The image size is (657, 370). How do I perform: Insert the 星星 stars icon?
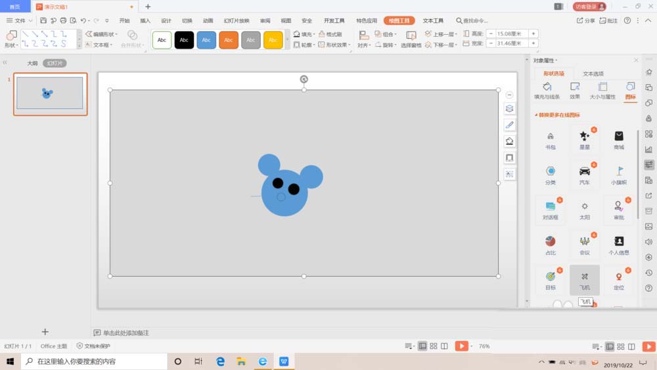click(584, 137)
